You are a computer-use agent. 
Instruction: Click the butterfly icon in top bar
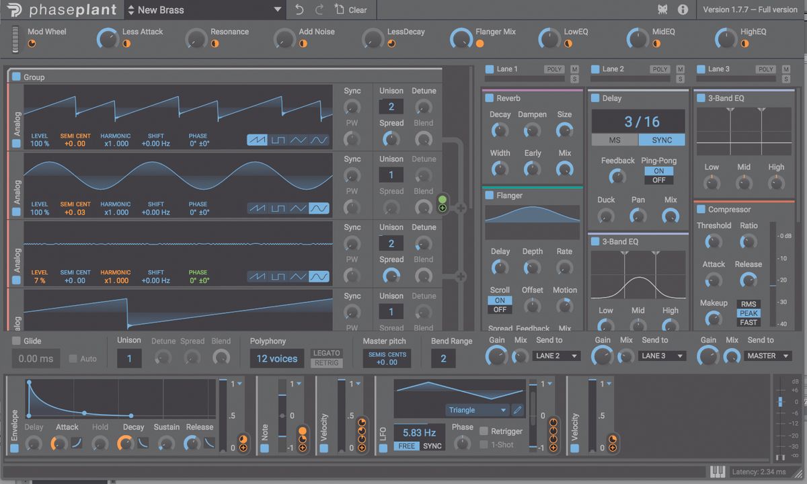(662, 10)
